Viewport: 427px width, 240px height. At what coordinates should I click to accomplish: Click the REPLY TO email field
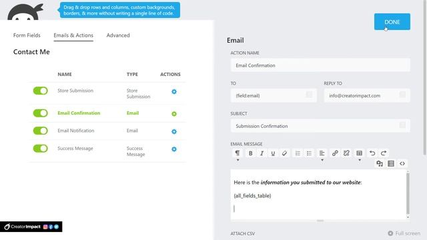pyautogui.click(x=367, y=95)
